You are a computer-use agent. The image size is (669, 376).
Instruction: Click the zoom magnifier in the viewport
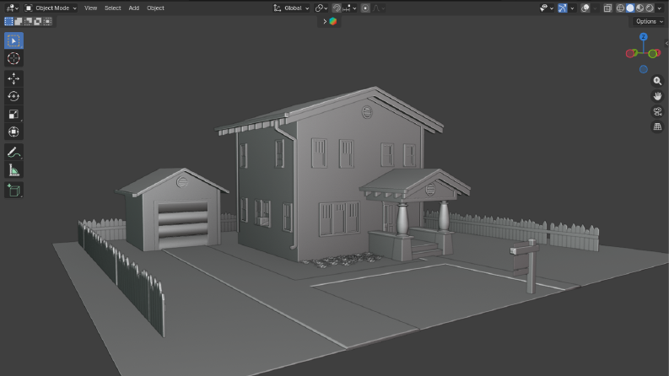pyautogui.click(x=657, y=81)
